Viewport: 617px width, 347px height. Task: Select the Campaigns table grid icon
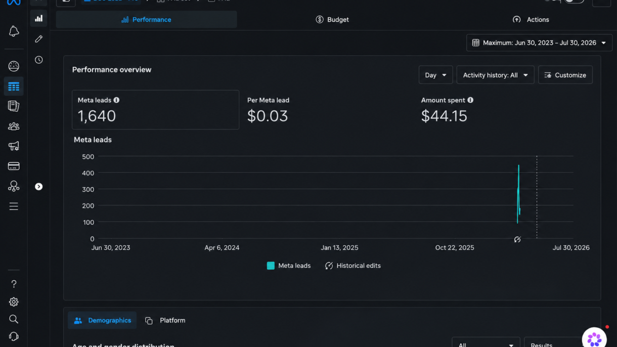14,86
